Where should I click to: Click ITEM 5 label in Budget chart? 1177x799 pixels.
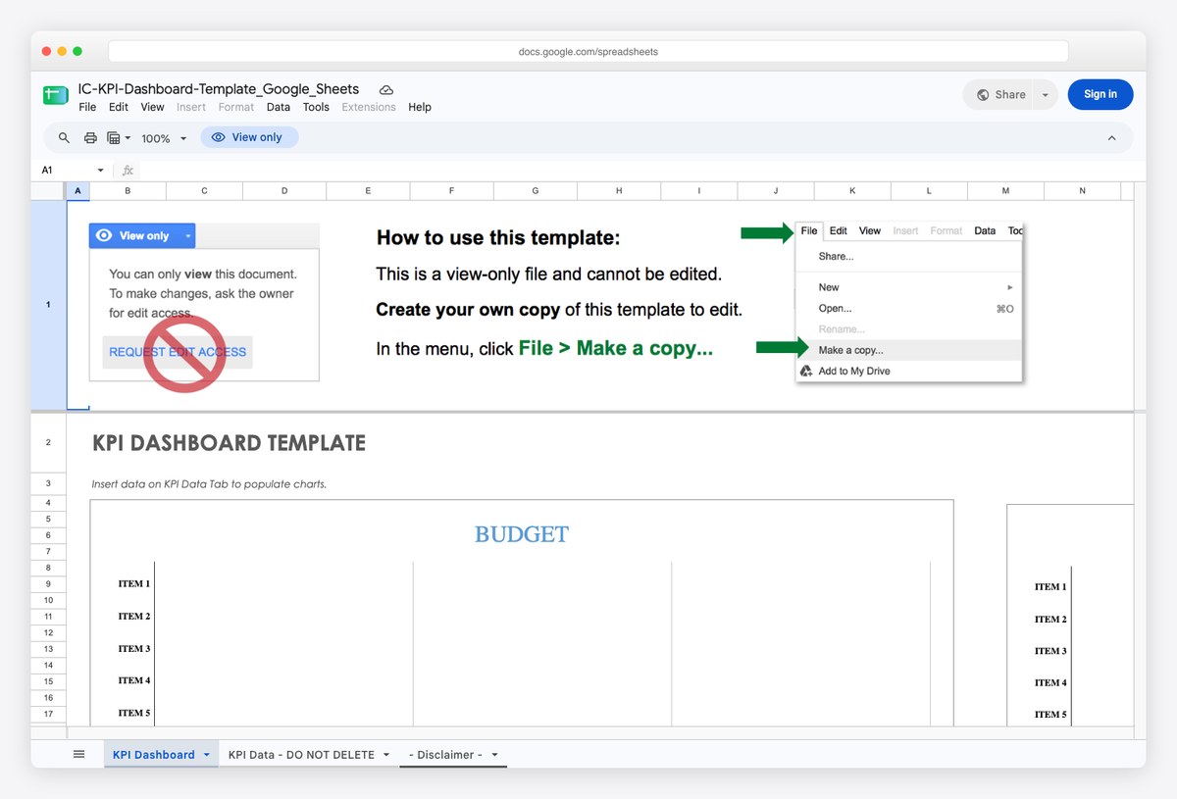pos(134,713)
